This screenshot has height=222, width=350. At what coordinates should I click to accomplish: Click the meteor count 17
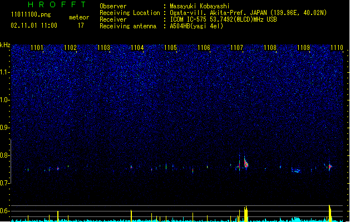(x=81, y=26)
